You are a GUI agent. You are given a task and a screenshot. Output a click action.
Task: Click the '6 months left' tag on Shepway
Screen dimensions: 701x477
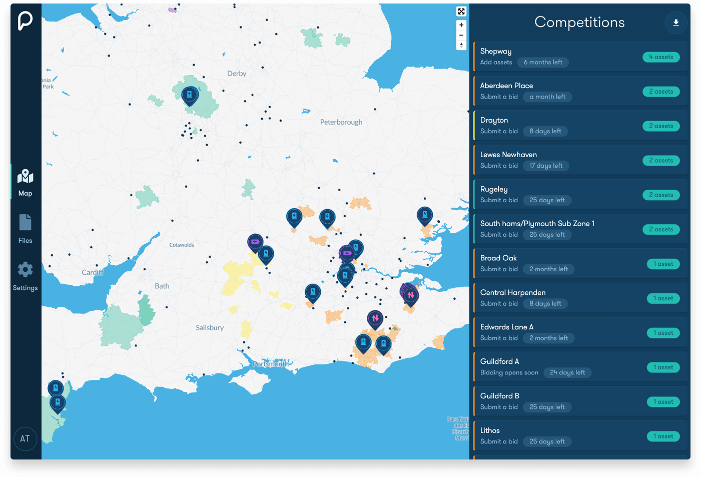(x=543, y=63)
